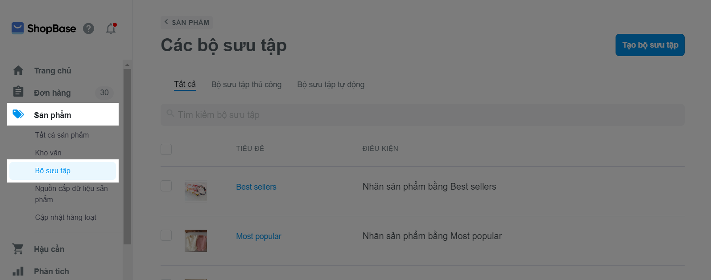Go back via the SẢN PHẨM chevron
Image resolution: width=711 pixels, height=280 pixels.
[x=166, y=22]
